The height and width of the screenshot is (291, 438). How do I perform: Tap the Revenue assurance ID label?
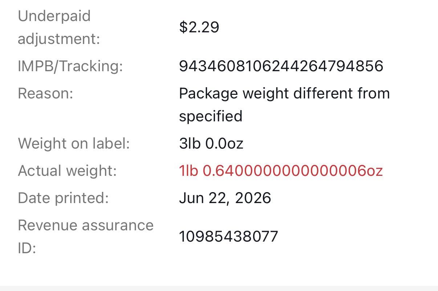coord(86,237)
